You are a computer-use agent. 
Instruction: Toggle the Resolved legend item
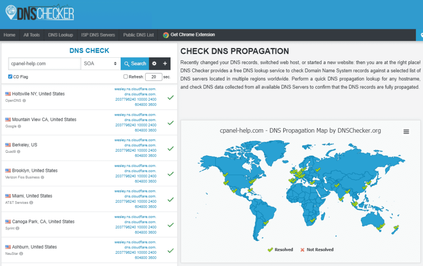coord(280,249)
